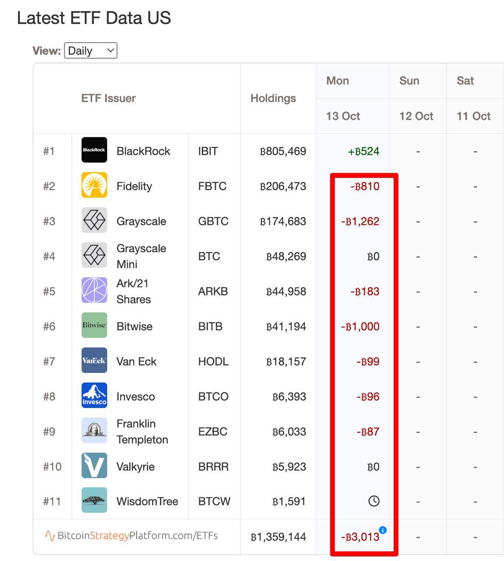Click the pending clock icon for WisdomTree

tap(374, 501)
